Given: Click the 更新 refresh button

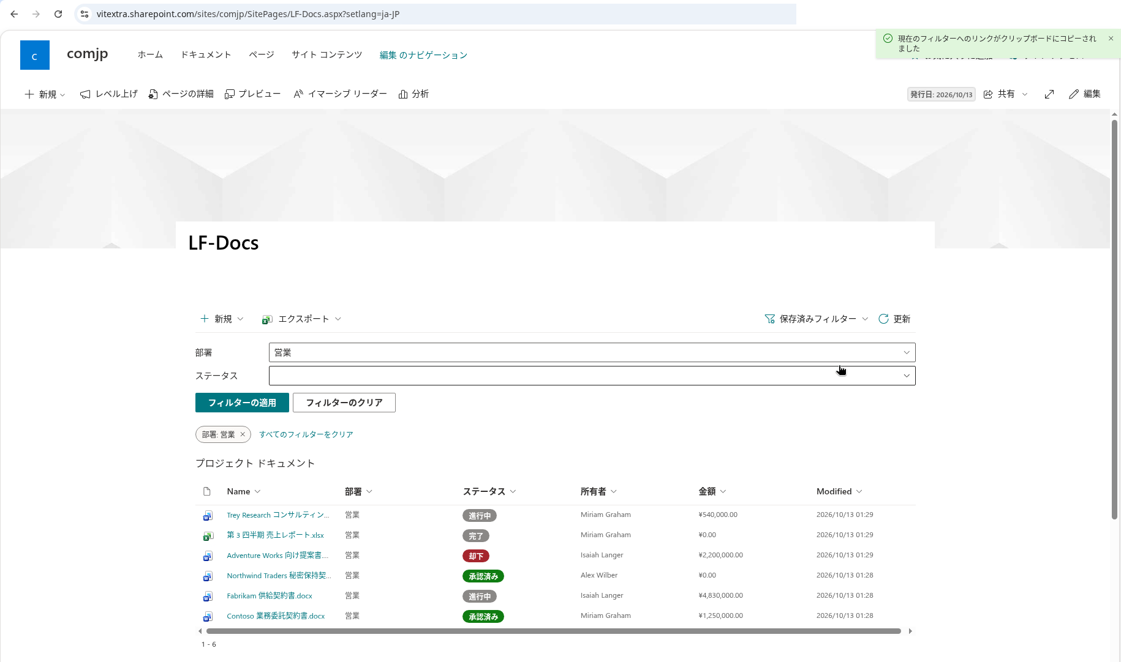Looking at the screenshot, I should point(894,319).
